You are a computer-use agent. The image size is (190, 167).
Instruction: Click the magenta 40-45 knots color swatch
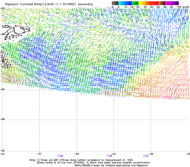click(x=168, y=3)
